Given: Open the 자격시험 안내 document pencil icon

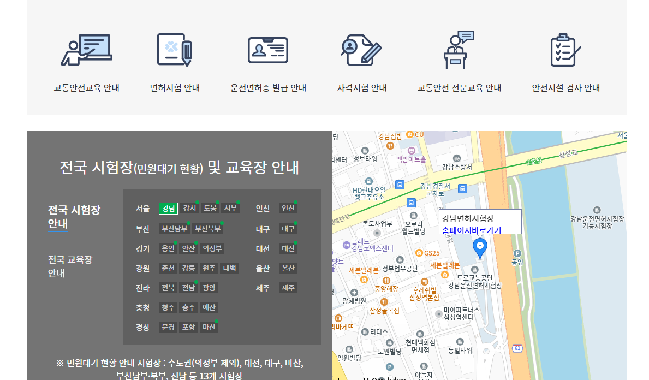Looking at the screenshot, I should tap(361, 50).
